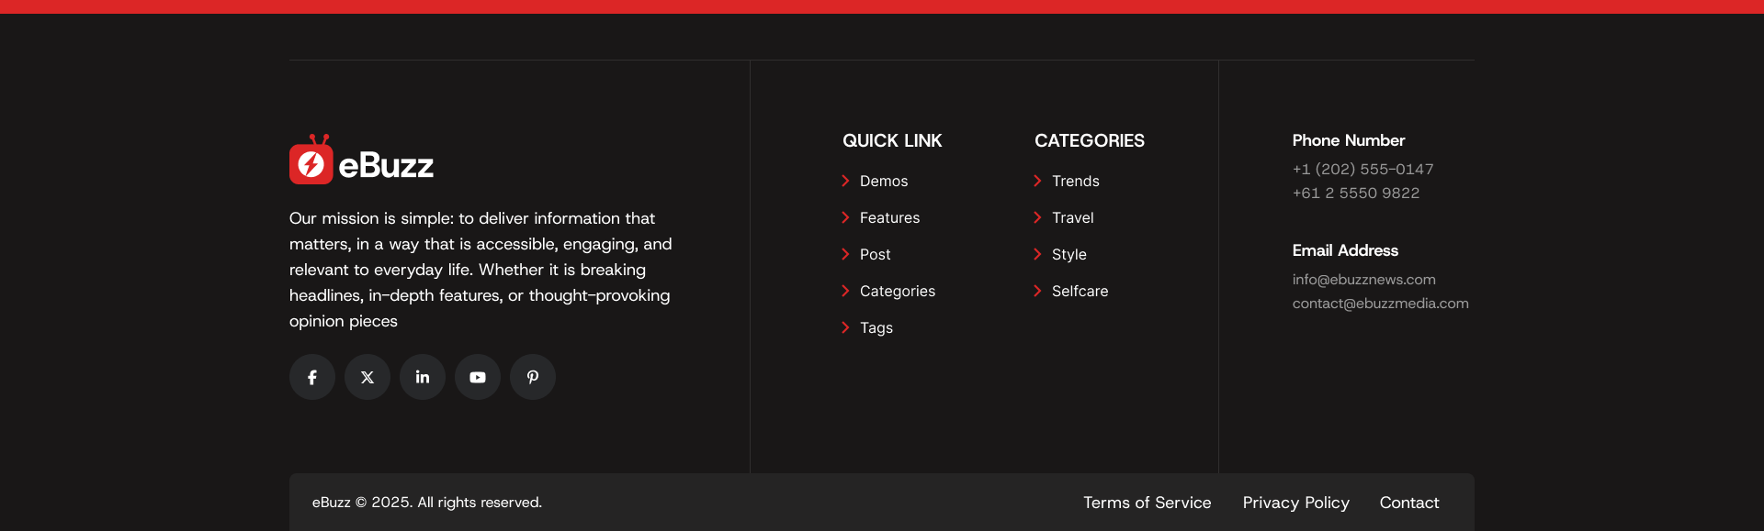The width and height of the screenshot is (1764, 531).
Task: Open the Selfcare category
Action: click(x=1080, y=292)
